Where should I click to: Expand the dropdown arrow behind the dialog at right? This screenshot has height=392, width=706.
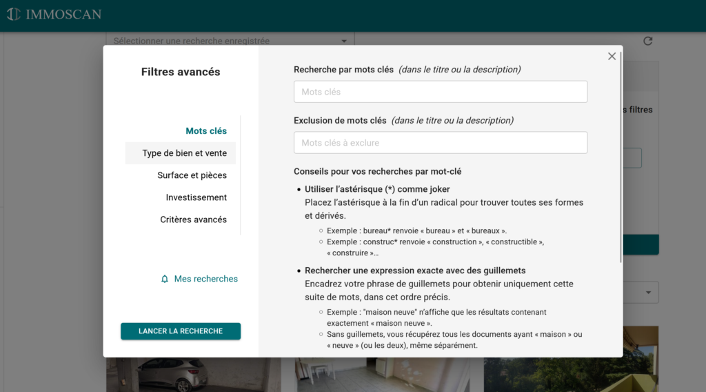(x=648, y=293)
